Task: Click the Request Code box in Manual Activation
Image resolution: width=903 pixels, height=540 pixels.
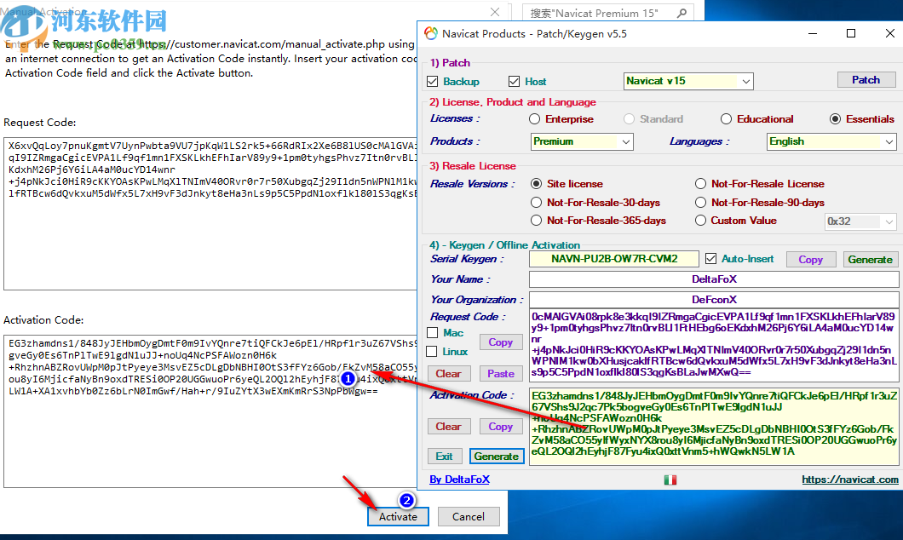Action: [210, 214]
